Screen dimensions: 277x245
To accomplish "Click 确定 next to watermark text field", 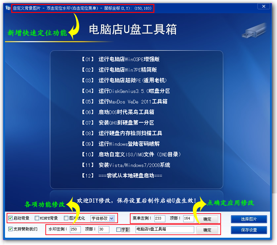I will (x=207, y=230).
